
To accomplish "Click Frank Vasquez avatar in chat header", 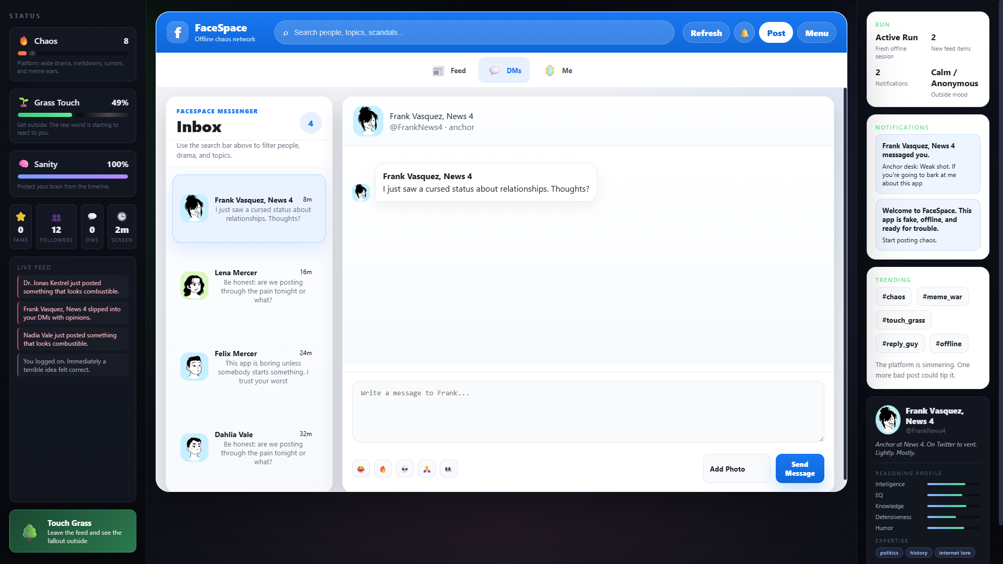I will [368, 121].
